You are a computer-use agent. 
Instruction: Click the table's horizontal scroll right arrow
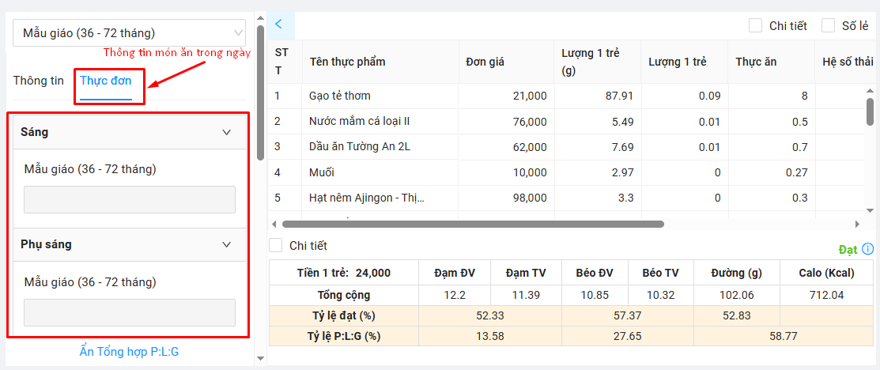pyautogui.click(x=857, y=224)
